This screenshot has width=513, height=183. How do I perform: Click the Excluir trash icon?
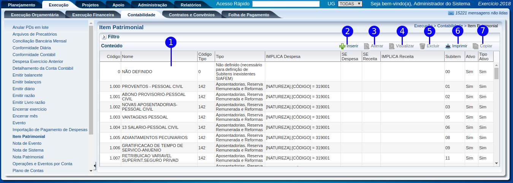pos(422,46)
